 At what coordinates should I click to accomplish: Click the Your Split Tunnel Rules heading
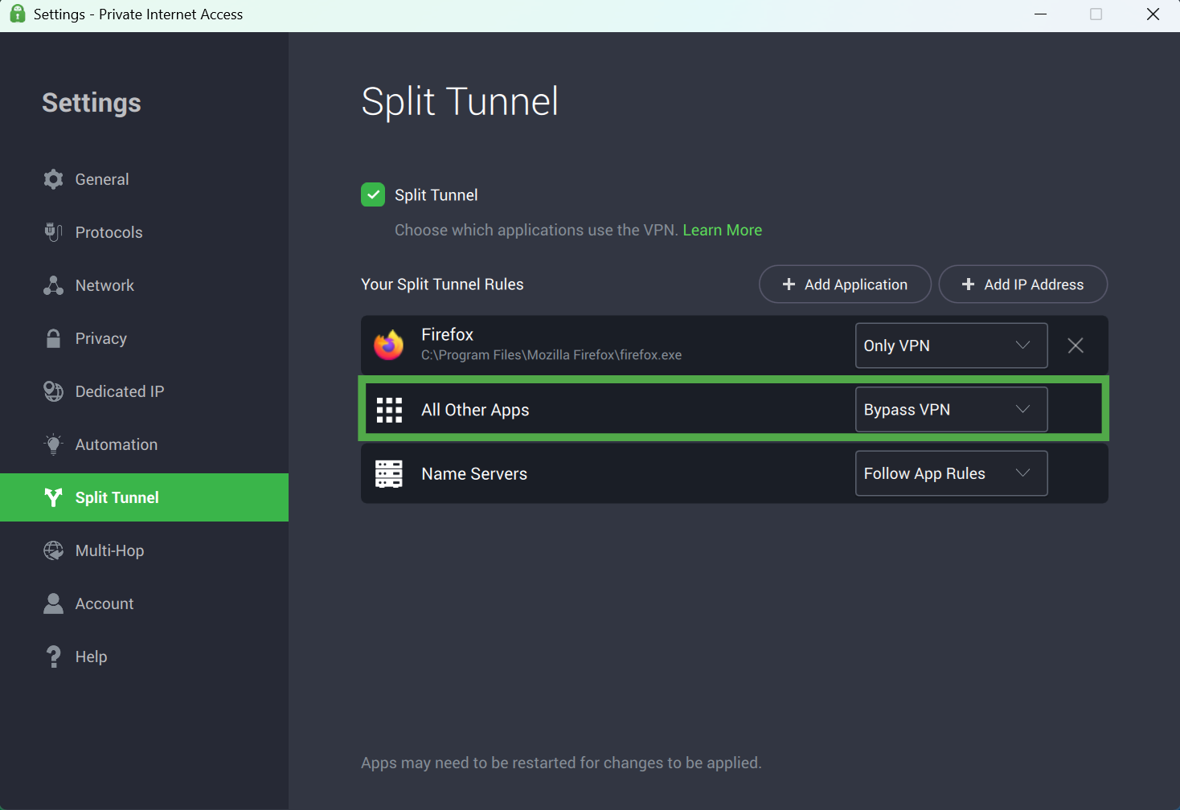click(x=442, y=284)
